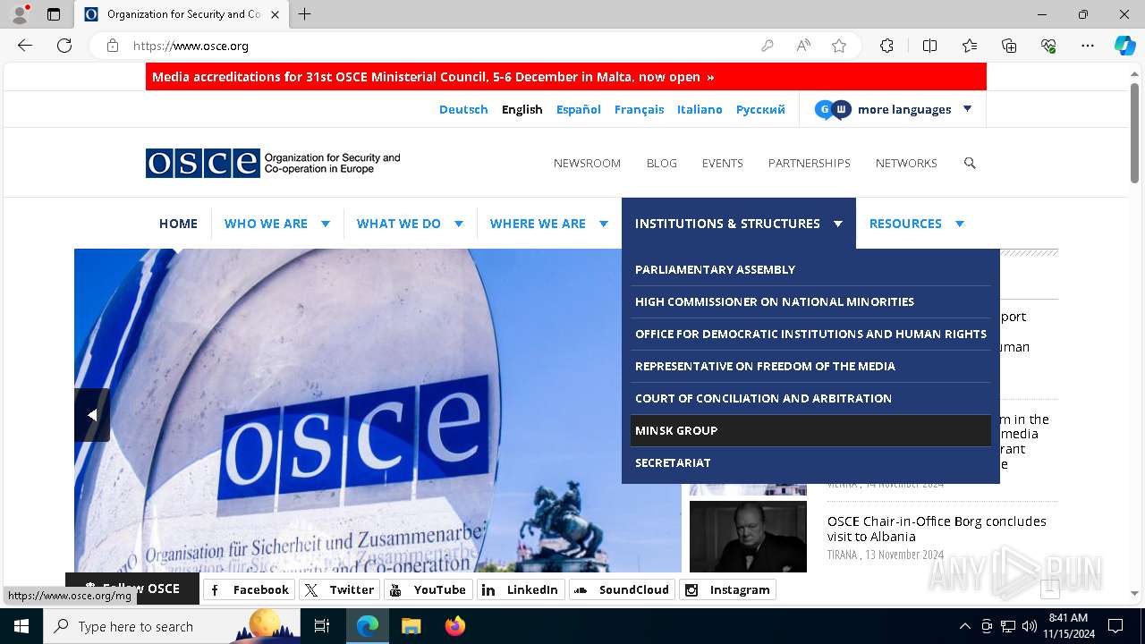This screenshot has width=1145, height=644.
Task: Add a new browser tab
Action: pyautogui.click(x=304, y=14)
